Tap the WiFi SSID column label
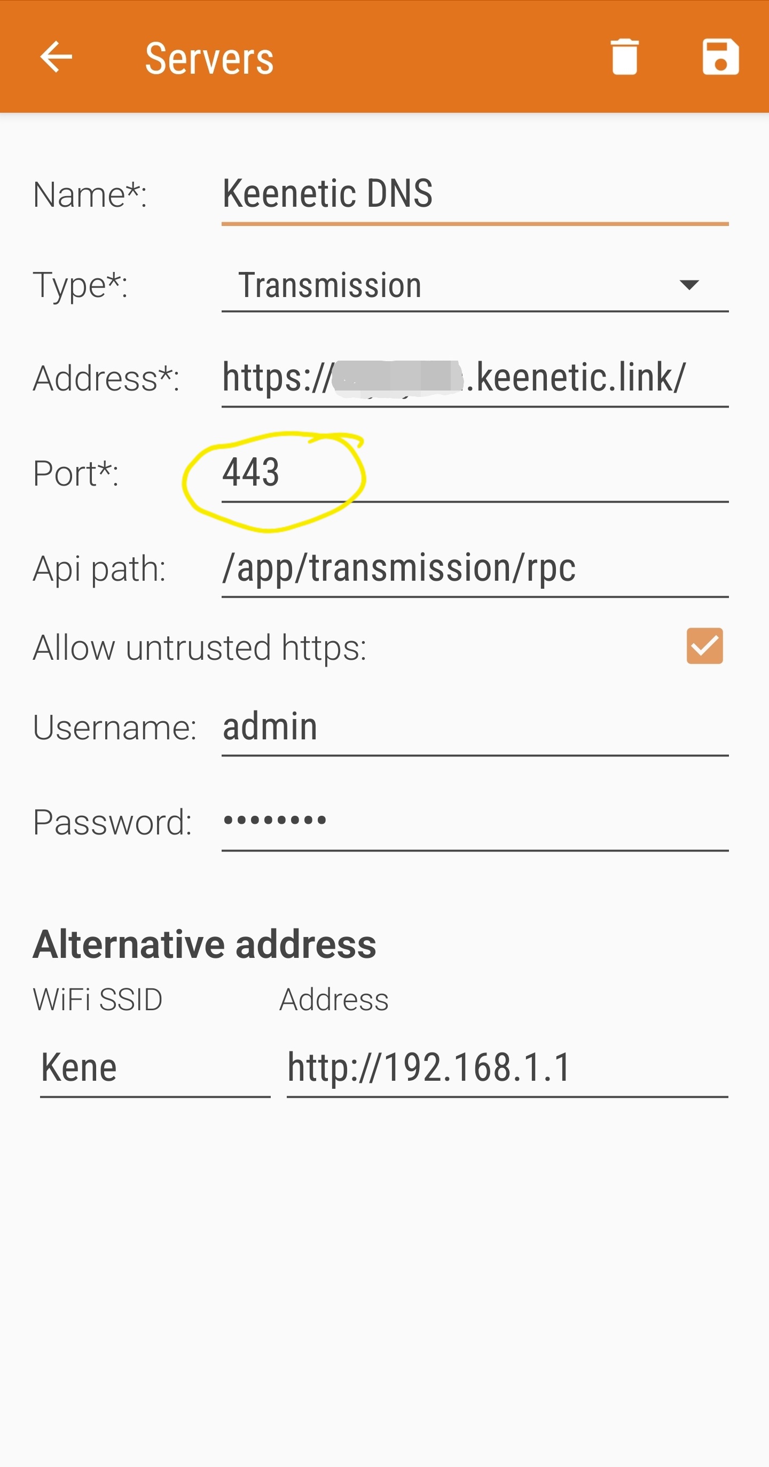This screenshot has width=769, height=1467. point(97,1000)
